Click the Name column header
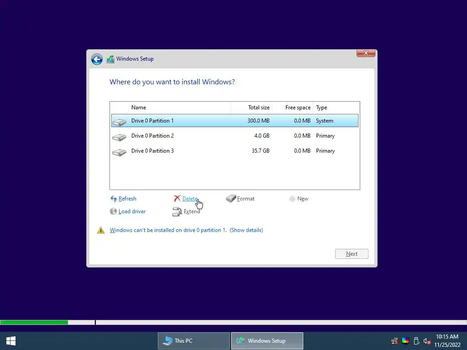Viewport: 467px width, 350px height. (x=180, y=108)
